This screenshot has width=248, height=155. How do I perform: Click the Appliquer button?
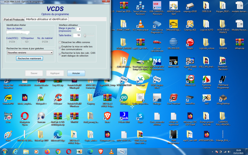[x=55, y=73]
